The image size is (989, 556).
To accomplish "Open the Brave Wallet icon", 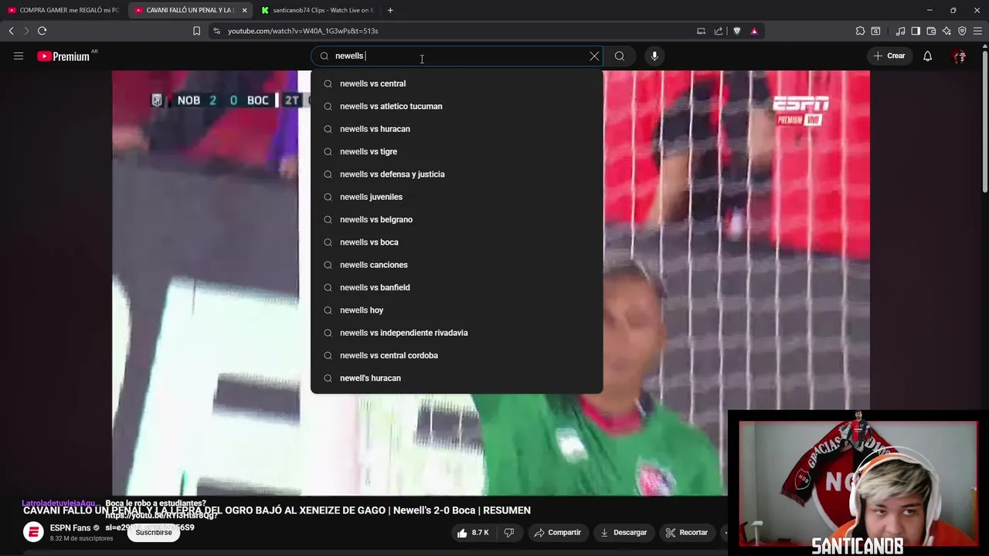I will click(x=931, y=31).
